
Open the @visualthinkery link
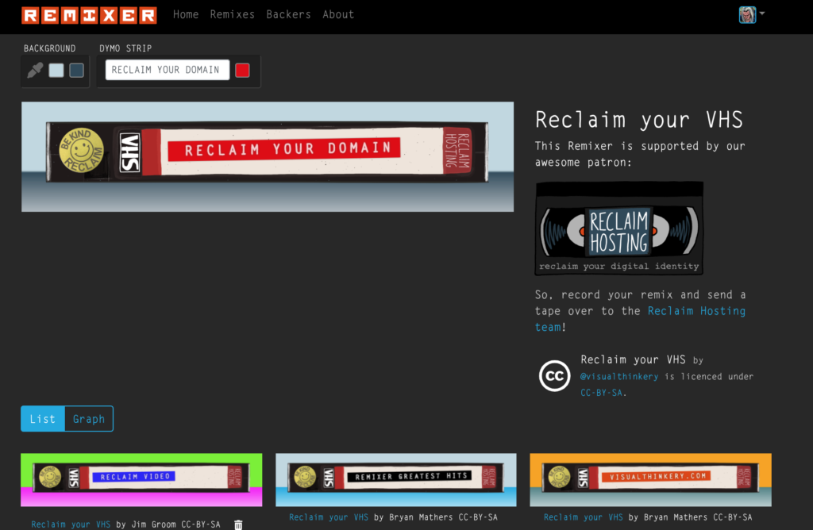619,377
